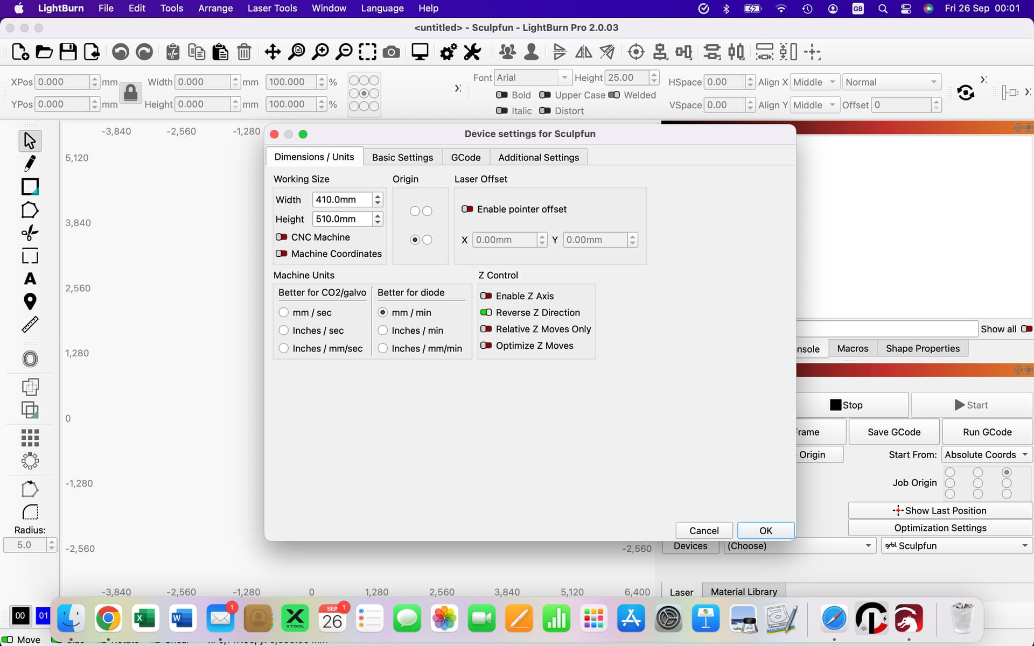Viewport: 1034px width, 646px height.
Task: Expand the Start From coordinates dropdown
Action: (986, 454)
